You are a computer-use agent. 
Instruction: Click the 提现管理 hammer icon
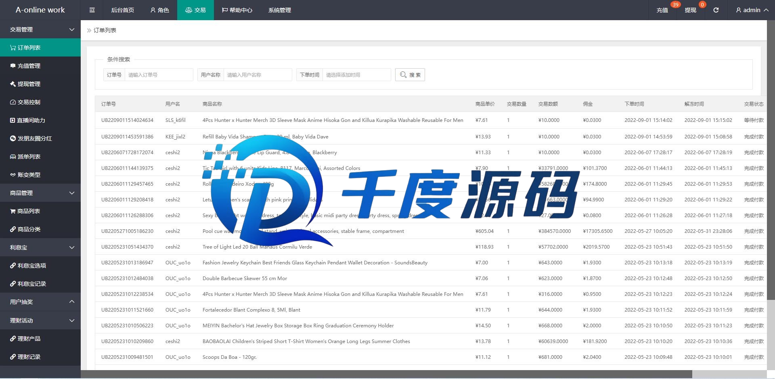pos(13,84)
